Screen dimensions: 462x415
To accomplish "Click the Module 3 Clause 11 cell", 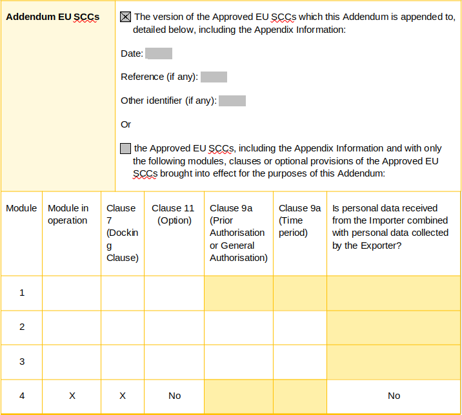I will [174, 362].
